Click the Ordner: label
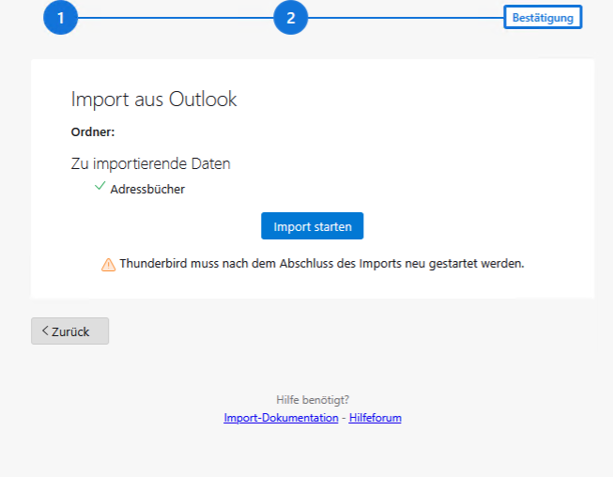The width and height of the screenshot is (613, 477). pyautogui.click(x=93, y=131)
